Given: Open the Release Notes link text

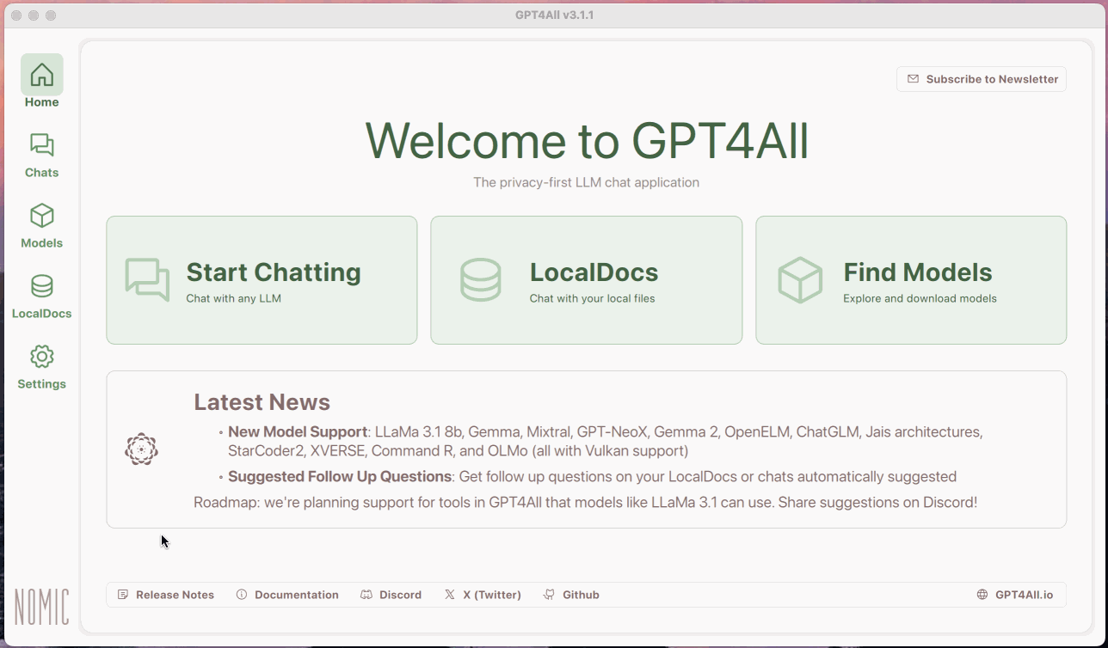Looking at the screenshot, I should tap(175, 595).
